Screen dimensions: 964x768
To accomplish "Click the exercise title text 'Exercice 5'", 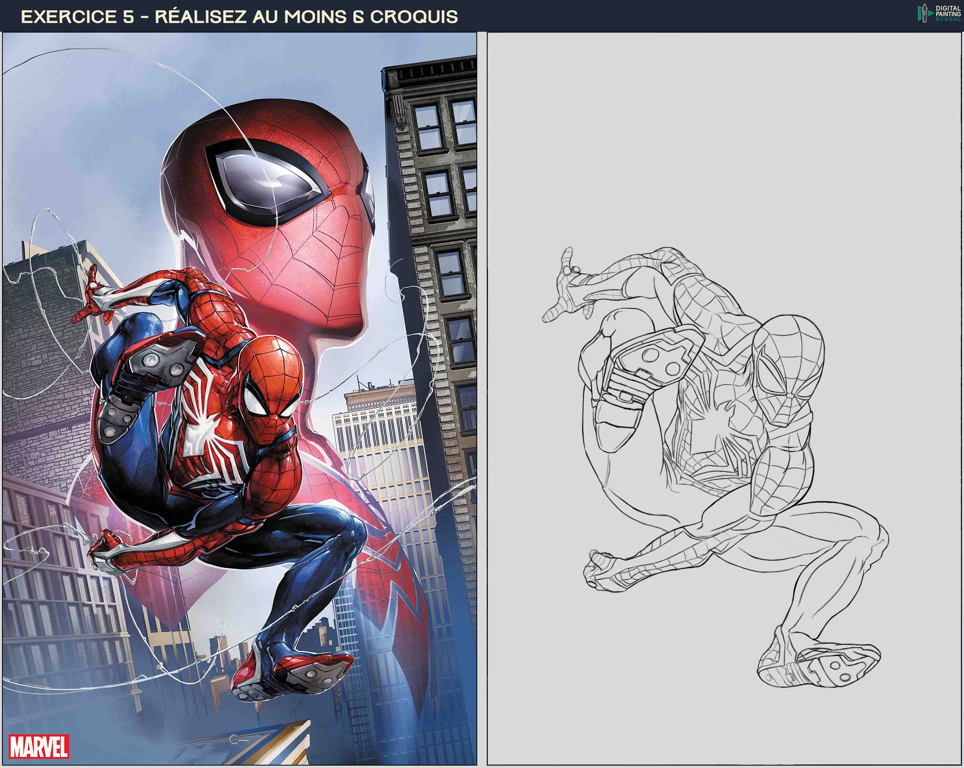I will (77, 17).
